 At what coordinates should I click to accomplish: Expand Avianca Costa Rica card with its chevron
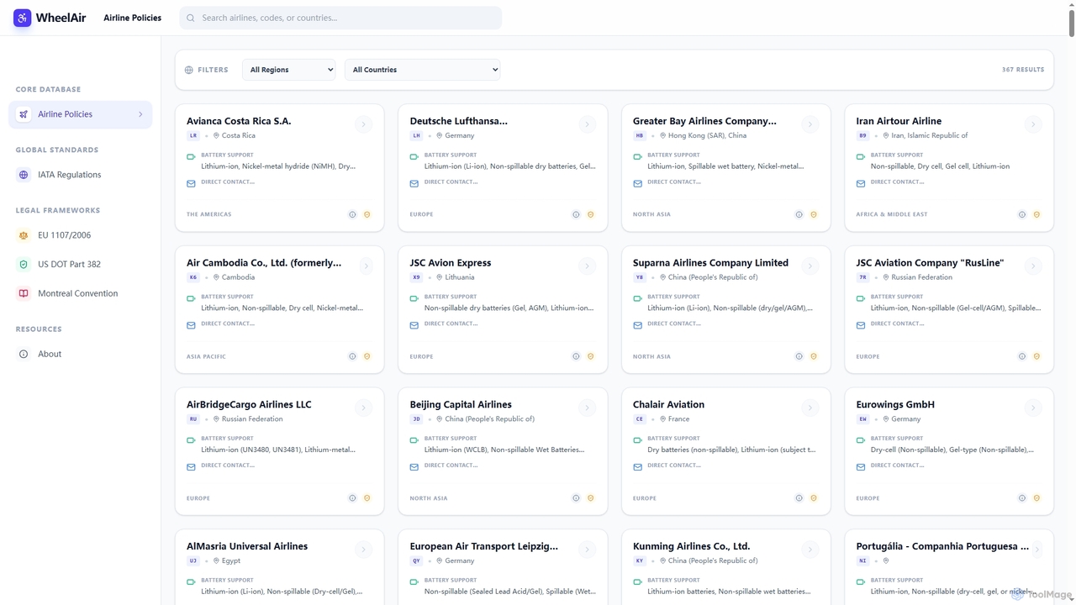pyautogui.click(x=363, y=124)
